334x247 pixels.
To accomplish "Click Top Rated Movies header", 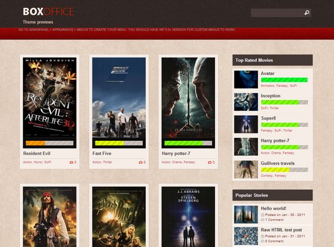I will tap(273, 60).
